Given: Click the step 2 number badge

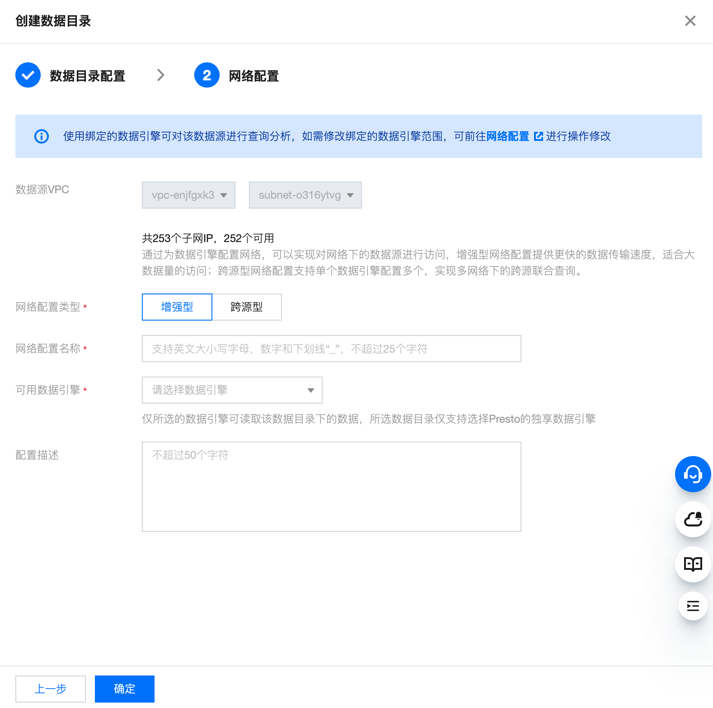Looking at the screenshot, I should coord(207,75).
